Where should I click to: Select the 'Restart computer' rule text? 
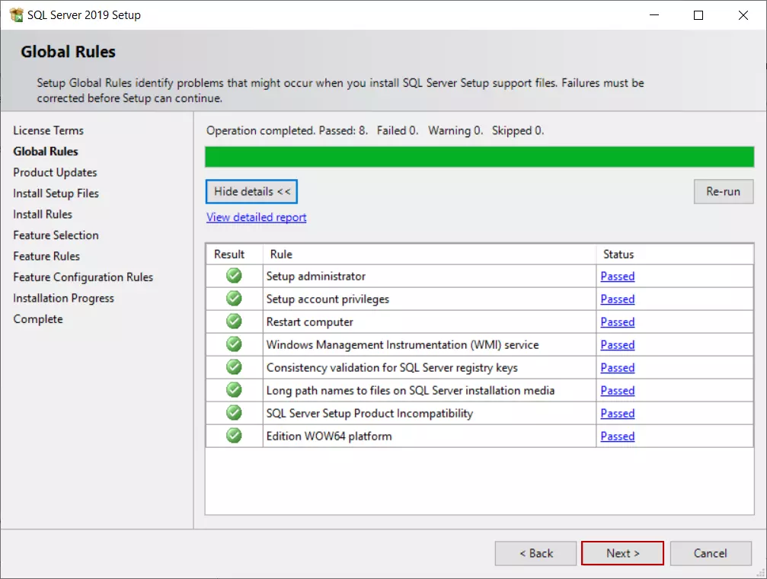pyautogui.click(x=310, y=322)
